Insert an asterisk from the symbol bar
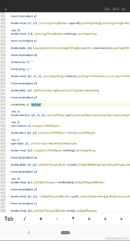Image resolution: width=130 pixels, height=241 pixels. [73, 218]
